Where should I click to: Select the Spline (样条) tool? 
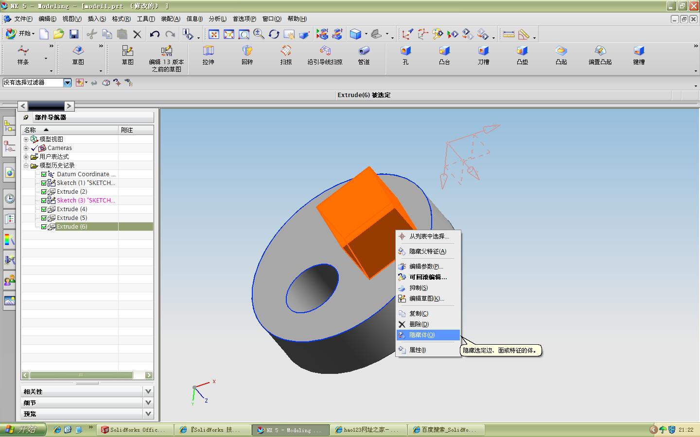23,55
